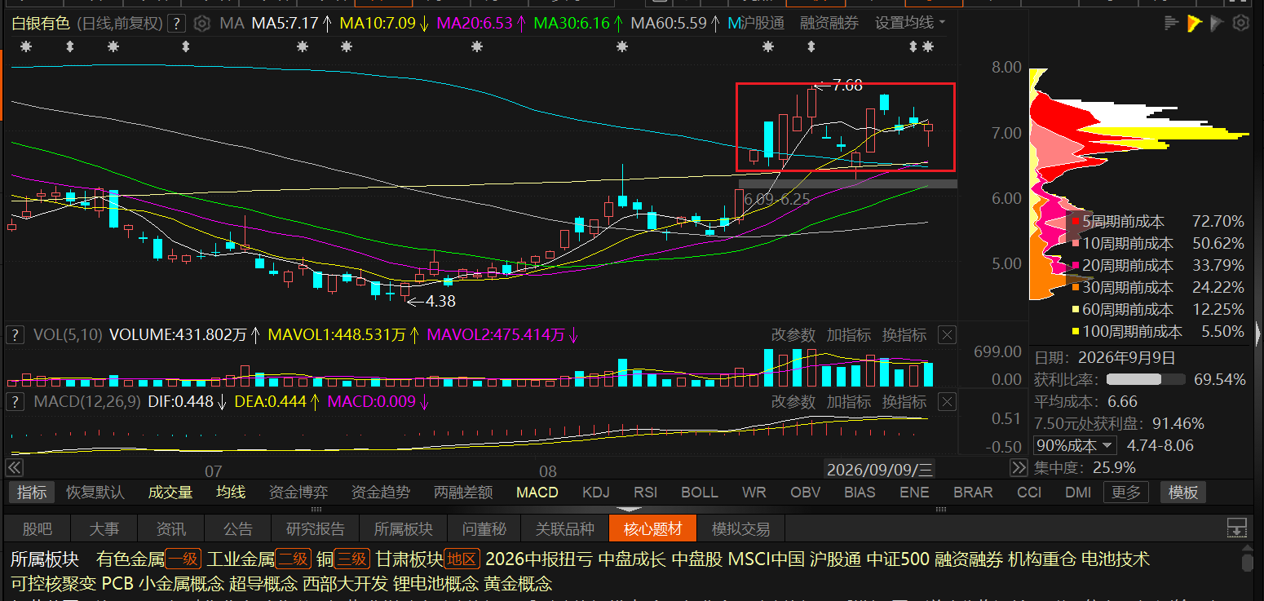Open the question mark help beside 白银有色

pyautogui.click(x=176, y=24)
